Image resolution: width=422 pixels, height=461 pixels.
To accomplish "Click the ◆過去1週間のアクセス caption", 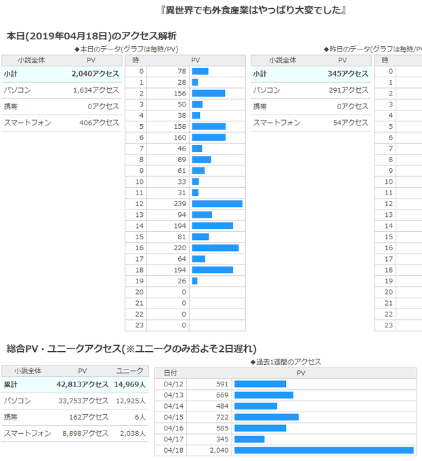I will tap(286, 362).
